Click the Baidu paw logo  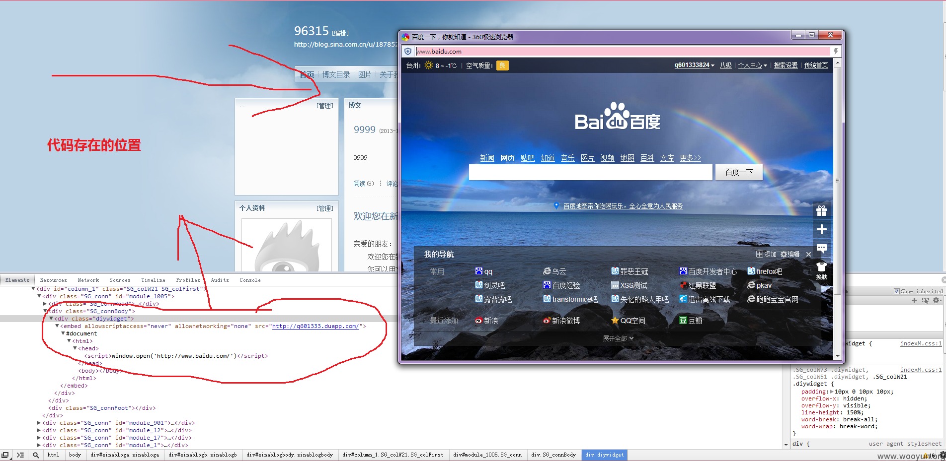[617, 116]
